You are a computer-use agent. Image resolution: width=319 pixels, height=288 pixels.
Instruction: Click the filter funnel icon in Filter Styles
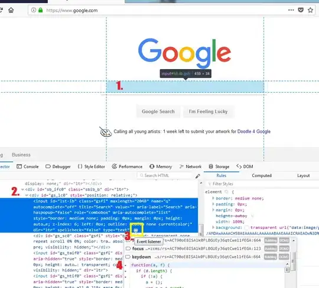point(209,184)
